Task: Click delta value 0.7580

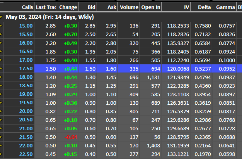Action: point(203,26)
